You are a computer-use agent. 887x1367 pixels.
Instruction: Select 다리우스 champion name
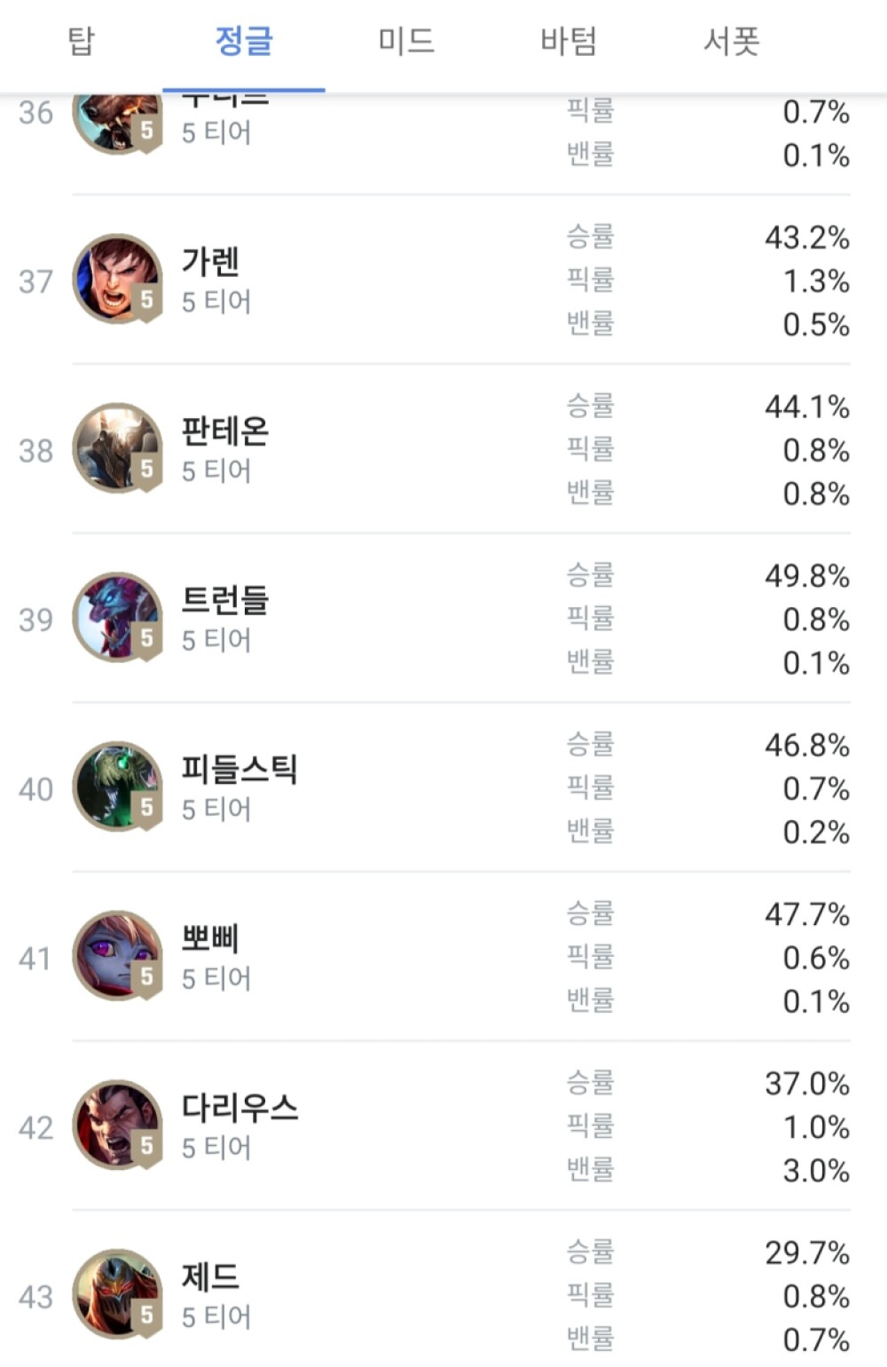tap(239, 1108)
